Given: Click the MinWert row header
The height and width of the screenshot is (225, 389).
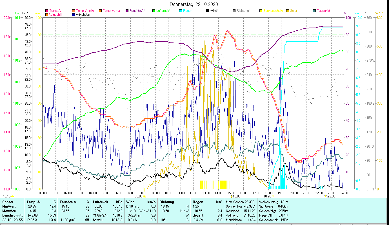Looking at the screenshot, I should [x=9, y=206].
